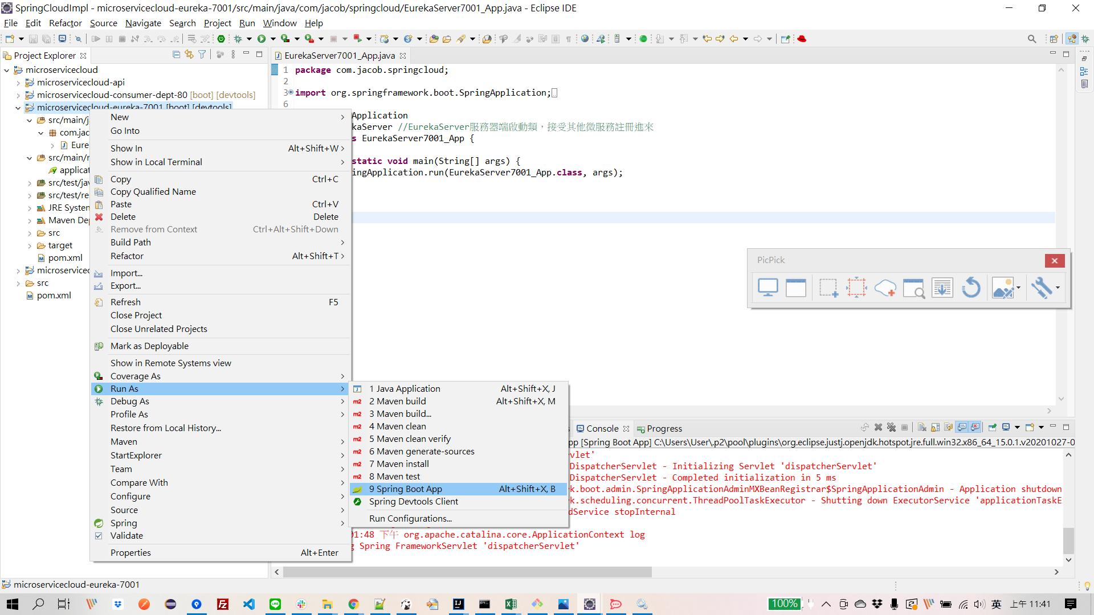Expand microservicecloud-consumer-dept-80 project node
1094x615 pixels.
18,95
